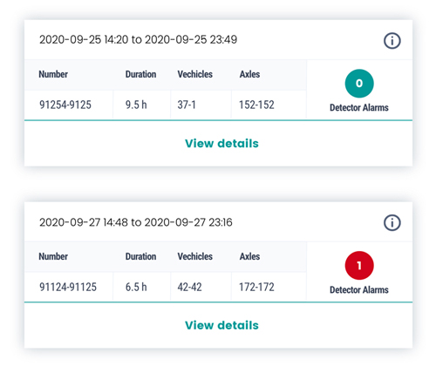This screenshot has width=436, height=373.
Task: Open info icon for 2020-09-27 record
Action: 392,223
